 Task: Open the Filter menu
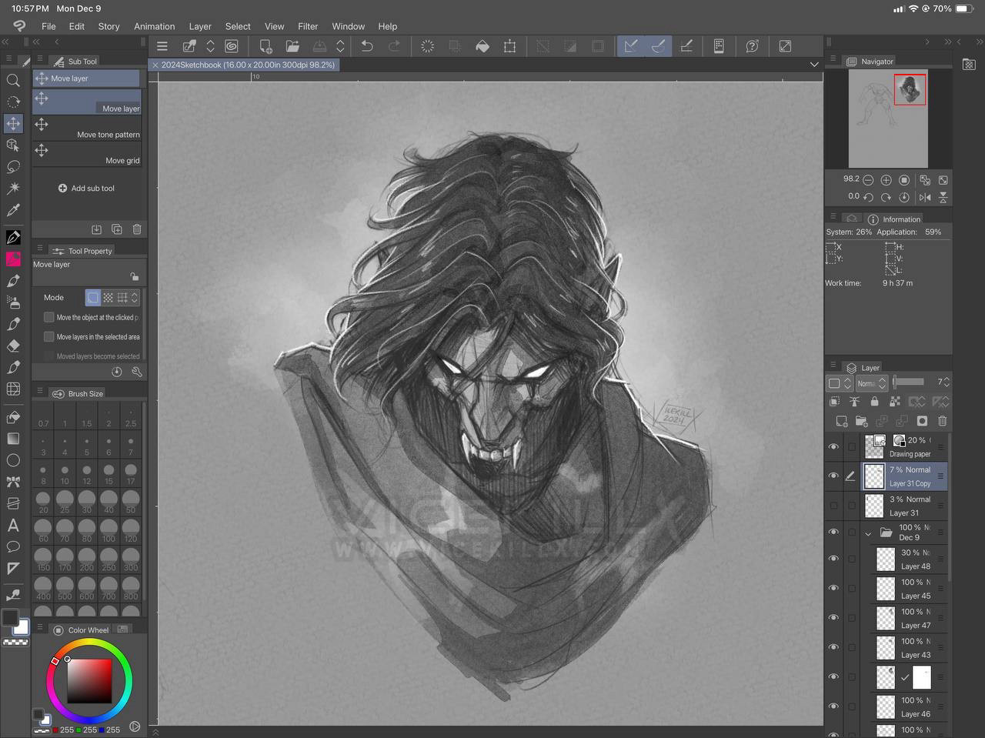(308, 26)
